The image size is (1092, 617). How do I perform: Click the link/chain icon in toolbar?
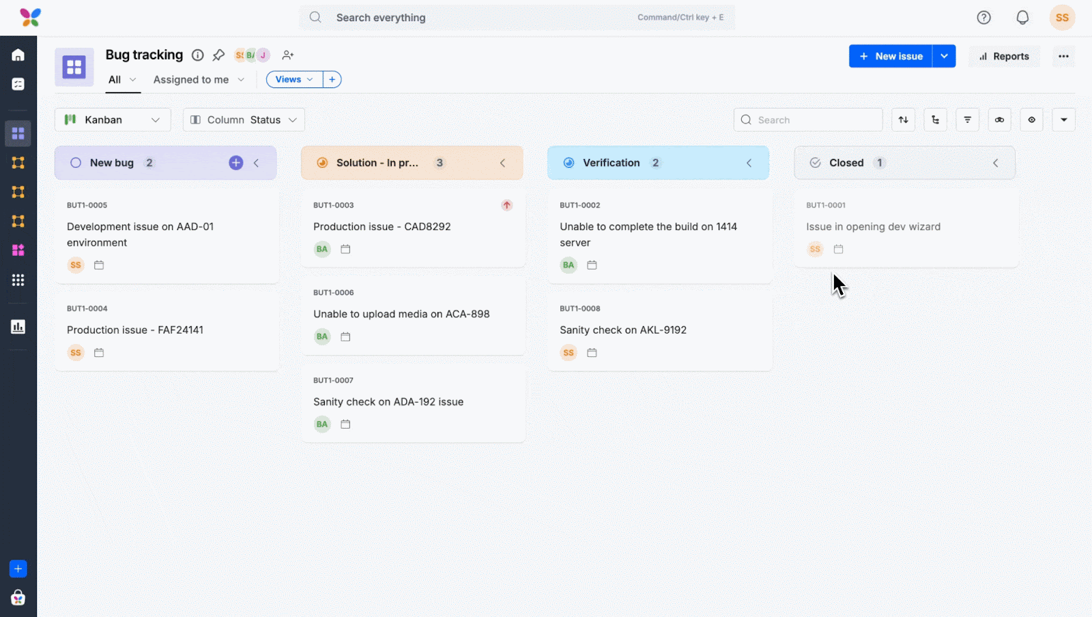click(999, 120)
